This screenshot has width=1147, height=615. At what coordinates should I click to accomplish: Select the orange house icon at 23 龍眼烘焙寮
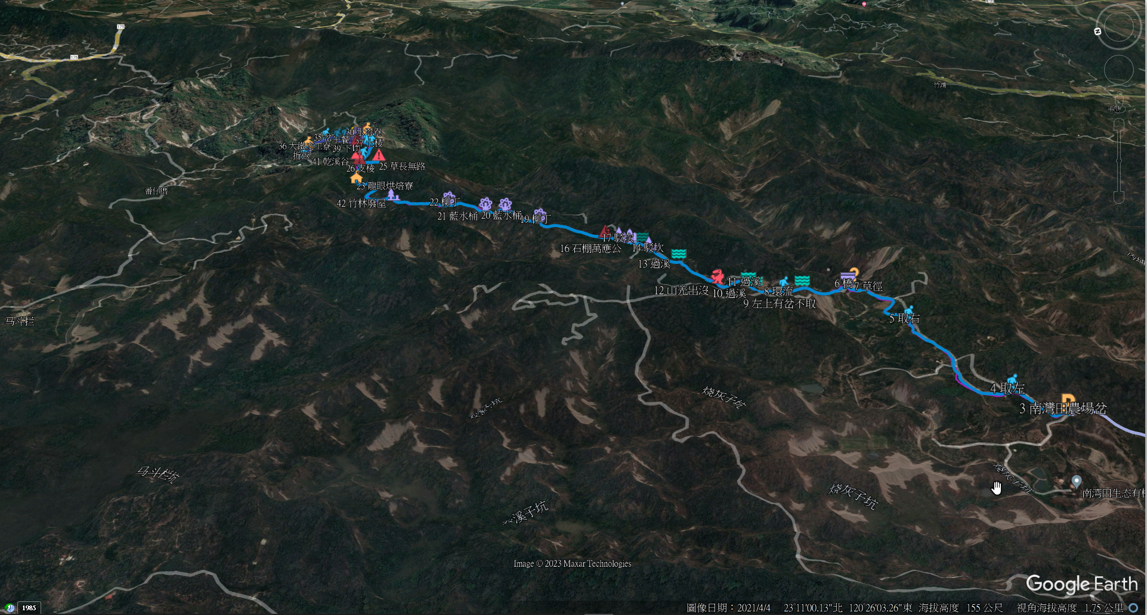tap(357, 177)
